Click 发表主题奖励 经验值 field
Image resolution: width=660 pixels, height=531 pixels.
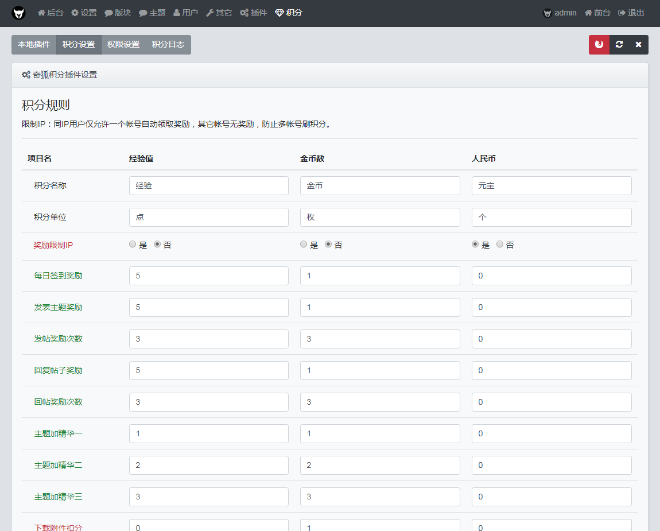pyautogui.click(x=209, y=307)
